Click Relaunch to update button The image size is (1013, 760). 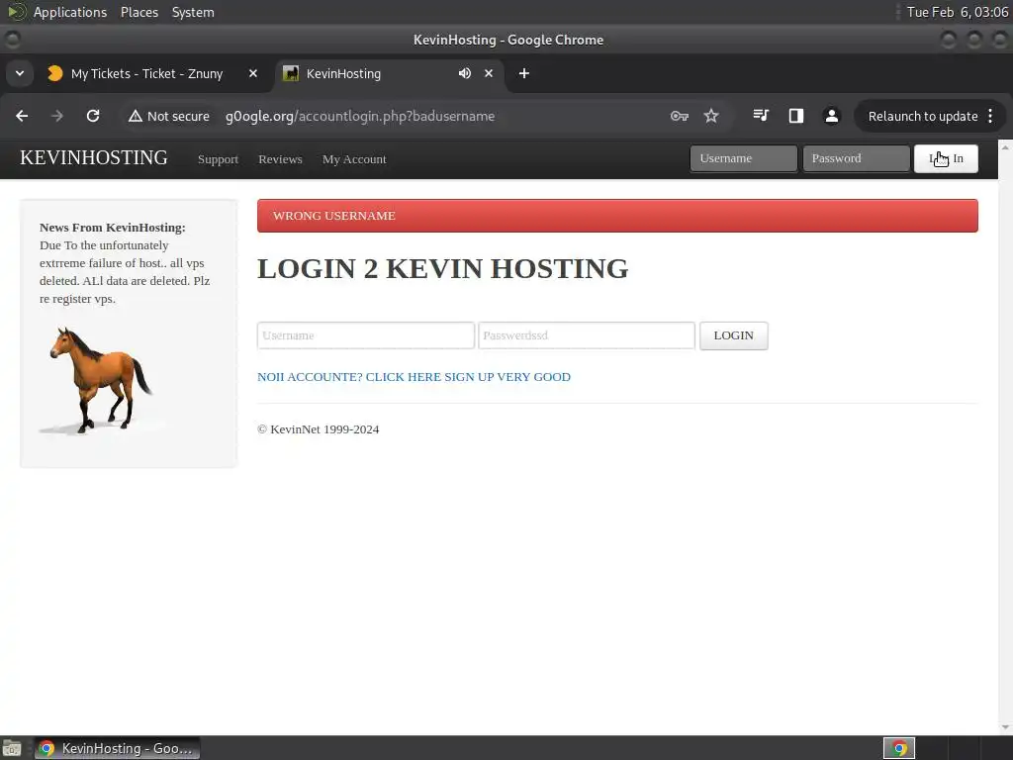923,117
